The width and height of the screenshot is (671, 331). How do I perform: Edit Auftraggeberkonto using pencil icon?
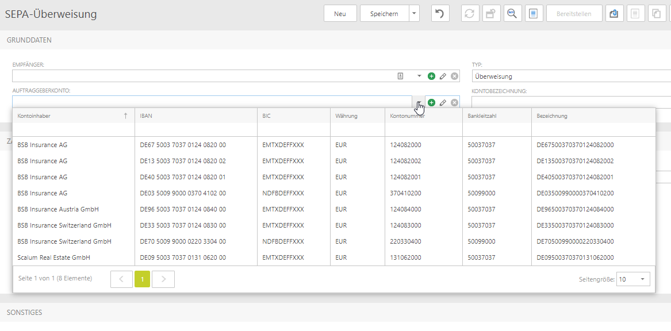pyautogui.click(x=443, y=103)
